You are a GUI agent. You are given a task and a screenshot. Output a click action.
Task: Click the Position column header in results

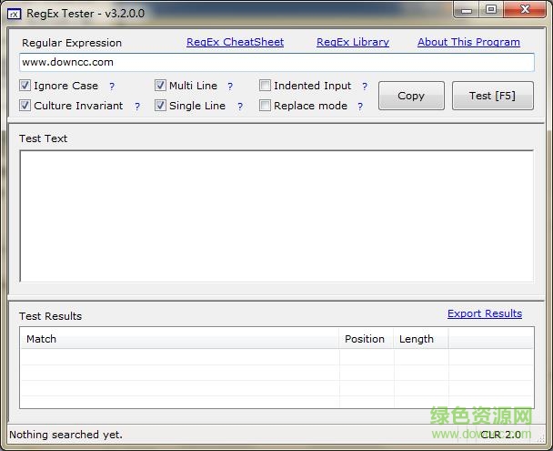[x=365, y=339]
